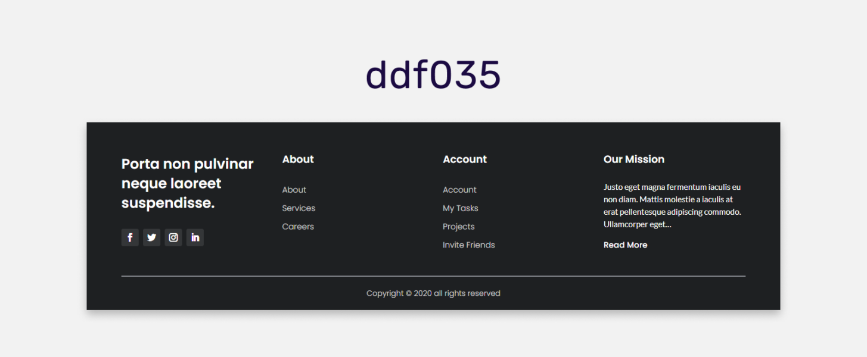This screenshot has width=867, height=357.
Task: Open the Facebook social icon
Action: click(130, 237)
